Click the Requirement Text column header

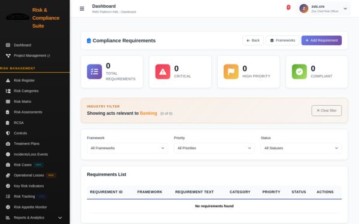(x=194, y=192)
